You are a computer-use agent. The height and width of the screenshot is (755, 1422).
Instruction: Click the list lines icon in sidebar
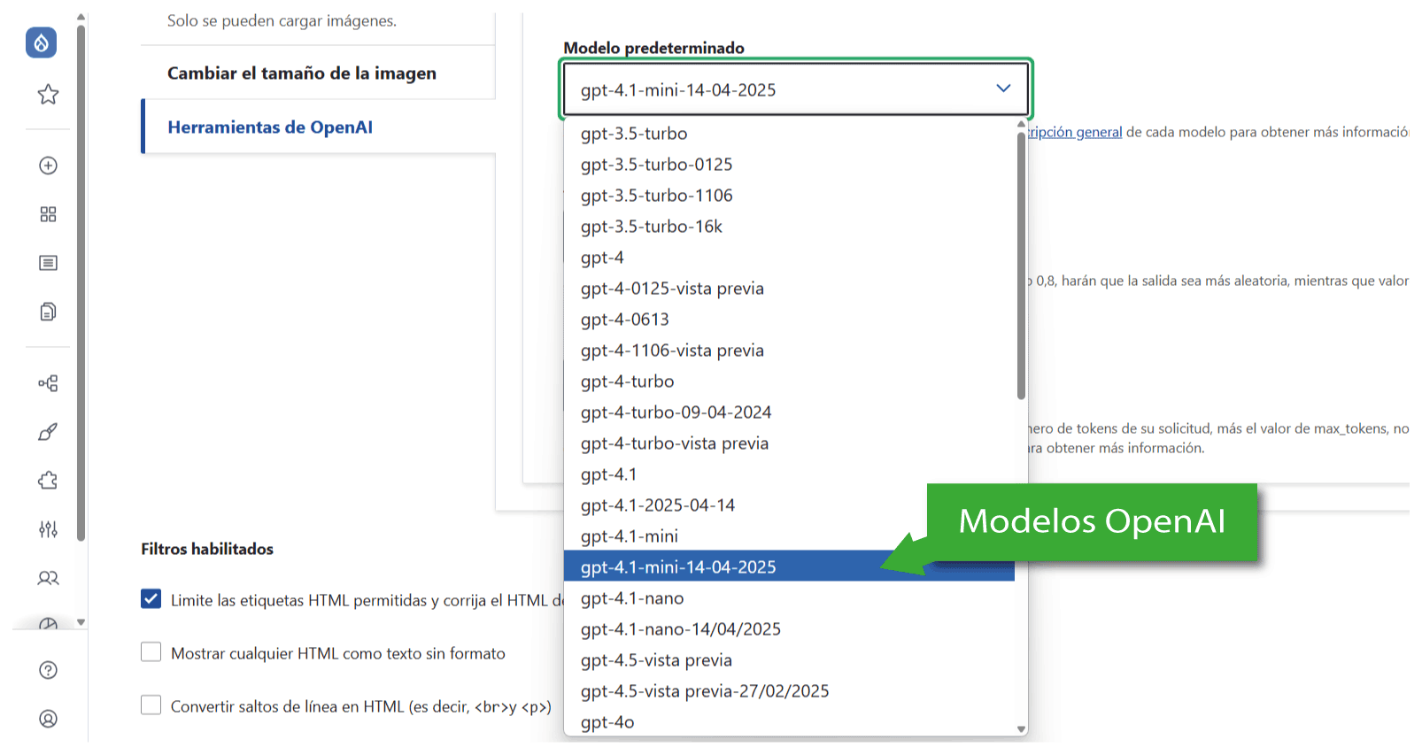click(48, 263)
